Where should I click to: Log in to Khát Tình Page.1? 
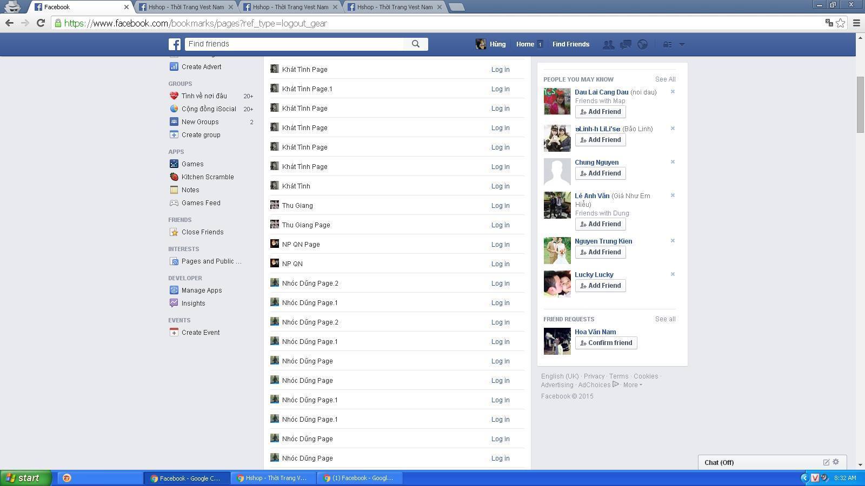tap(500, 89)
